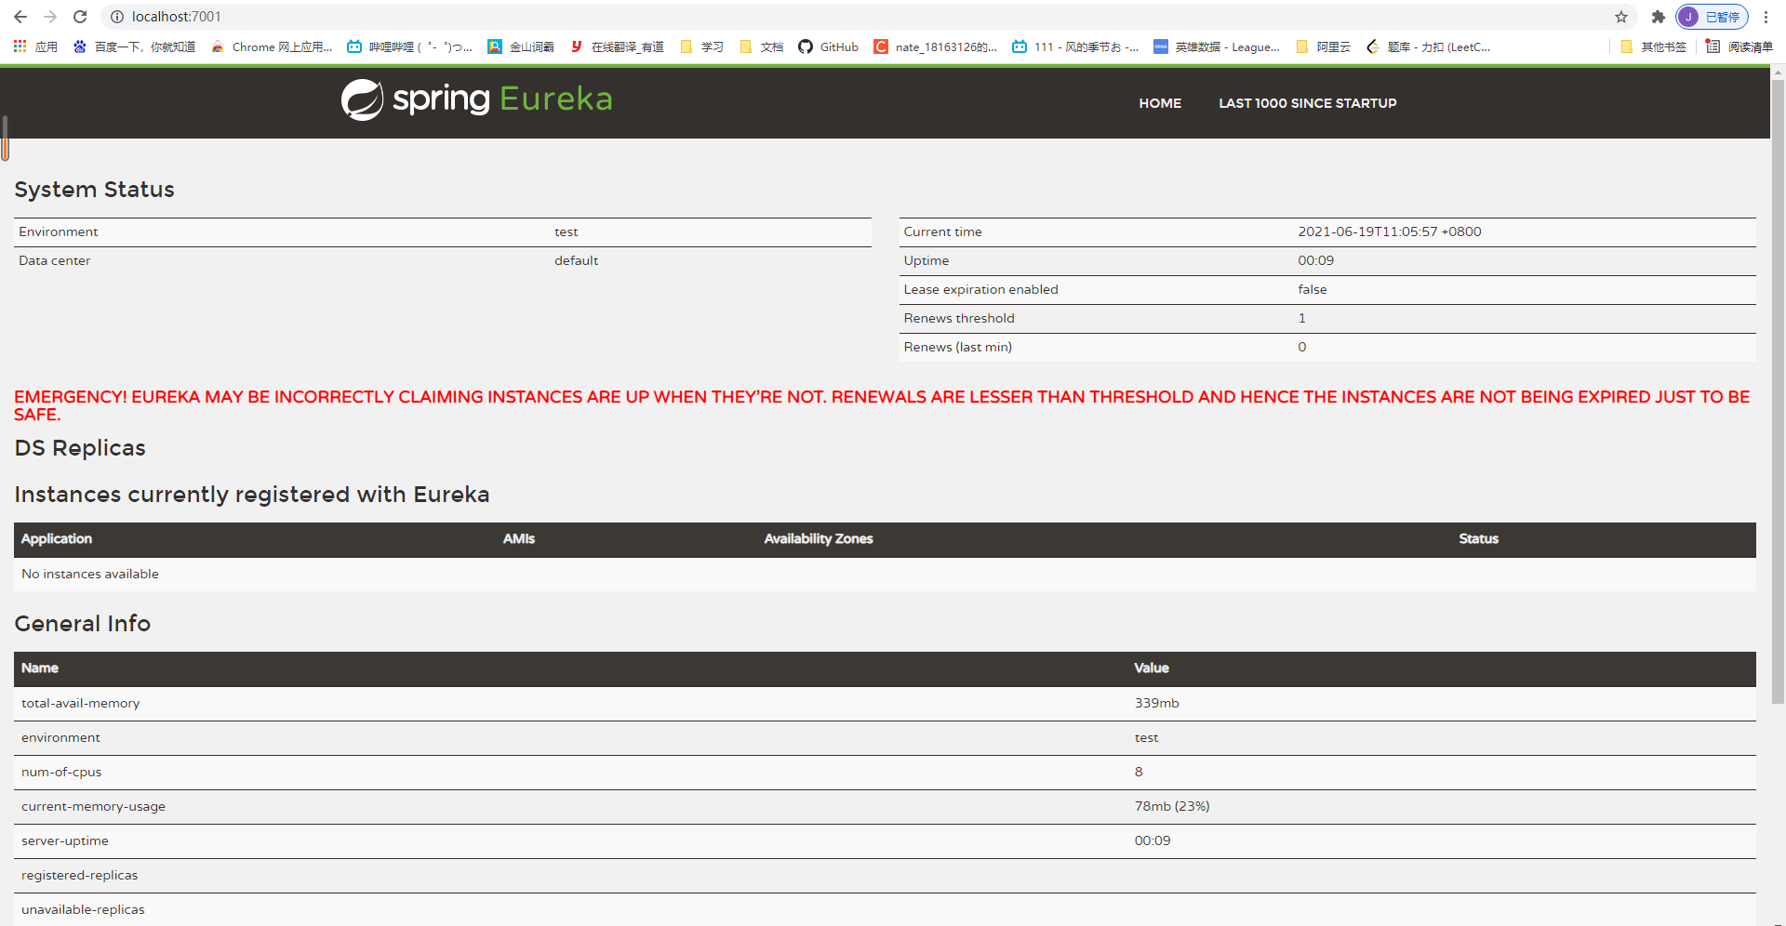Click the Current time value
The height and width of the screenshot is (926, 1786).
tap(1389, 231)
